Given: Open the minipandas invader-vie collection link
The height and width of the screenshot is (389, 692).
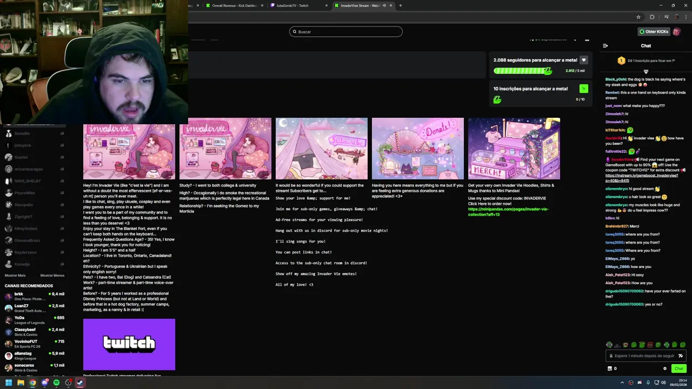Looking at the screenshot, I should point(508,212).
